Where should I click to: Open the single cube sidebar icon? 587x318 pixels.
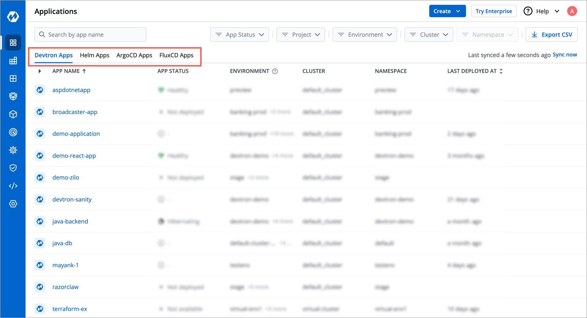point(13,114)
